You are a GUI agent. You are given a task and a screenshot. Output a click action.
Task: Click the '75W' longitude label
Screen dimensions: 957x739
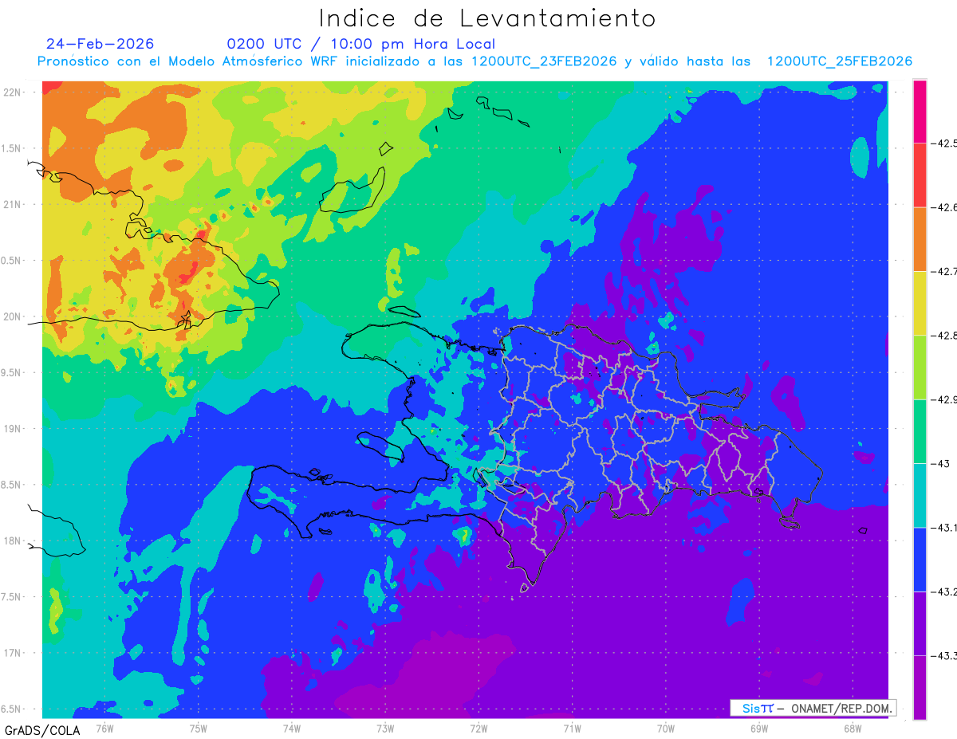pyautogui.click(x=199, y=728)
